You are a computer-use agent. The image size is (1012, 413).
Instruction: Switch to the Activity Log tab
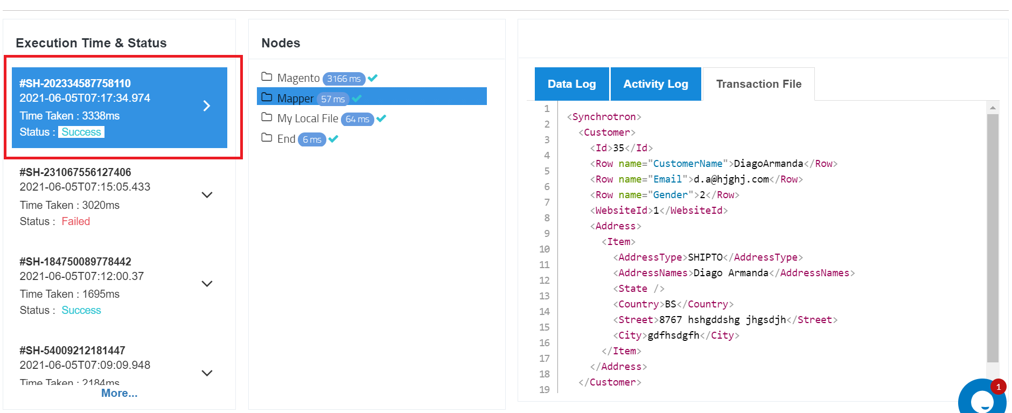655,84
